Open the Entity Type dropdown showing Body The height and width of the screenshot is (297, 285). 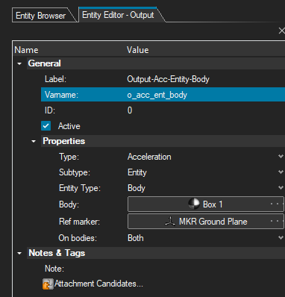tap(281, 188)
